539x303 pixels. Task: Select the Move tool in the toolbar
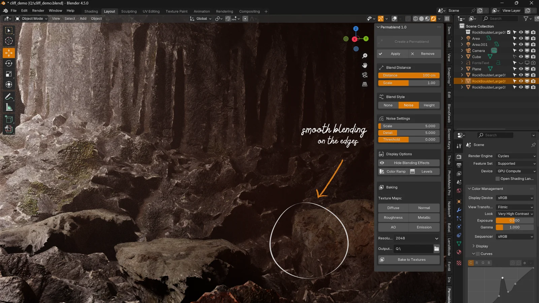tap(9, 53)
